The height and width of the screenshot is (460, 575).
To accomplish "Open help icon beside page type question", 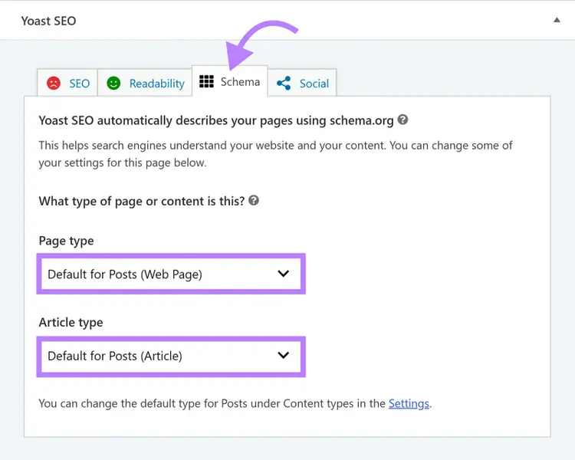I will coord(254,200).
